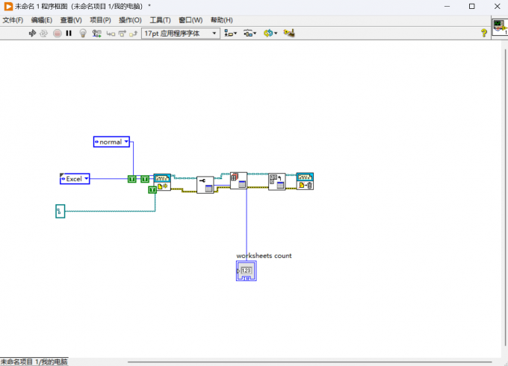
Task: Open the 文件(F) menu
Action: click(13, 20)
